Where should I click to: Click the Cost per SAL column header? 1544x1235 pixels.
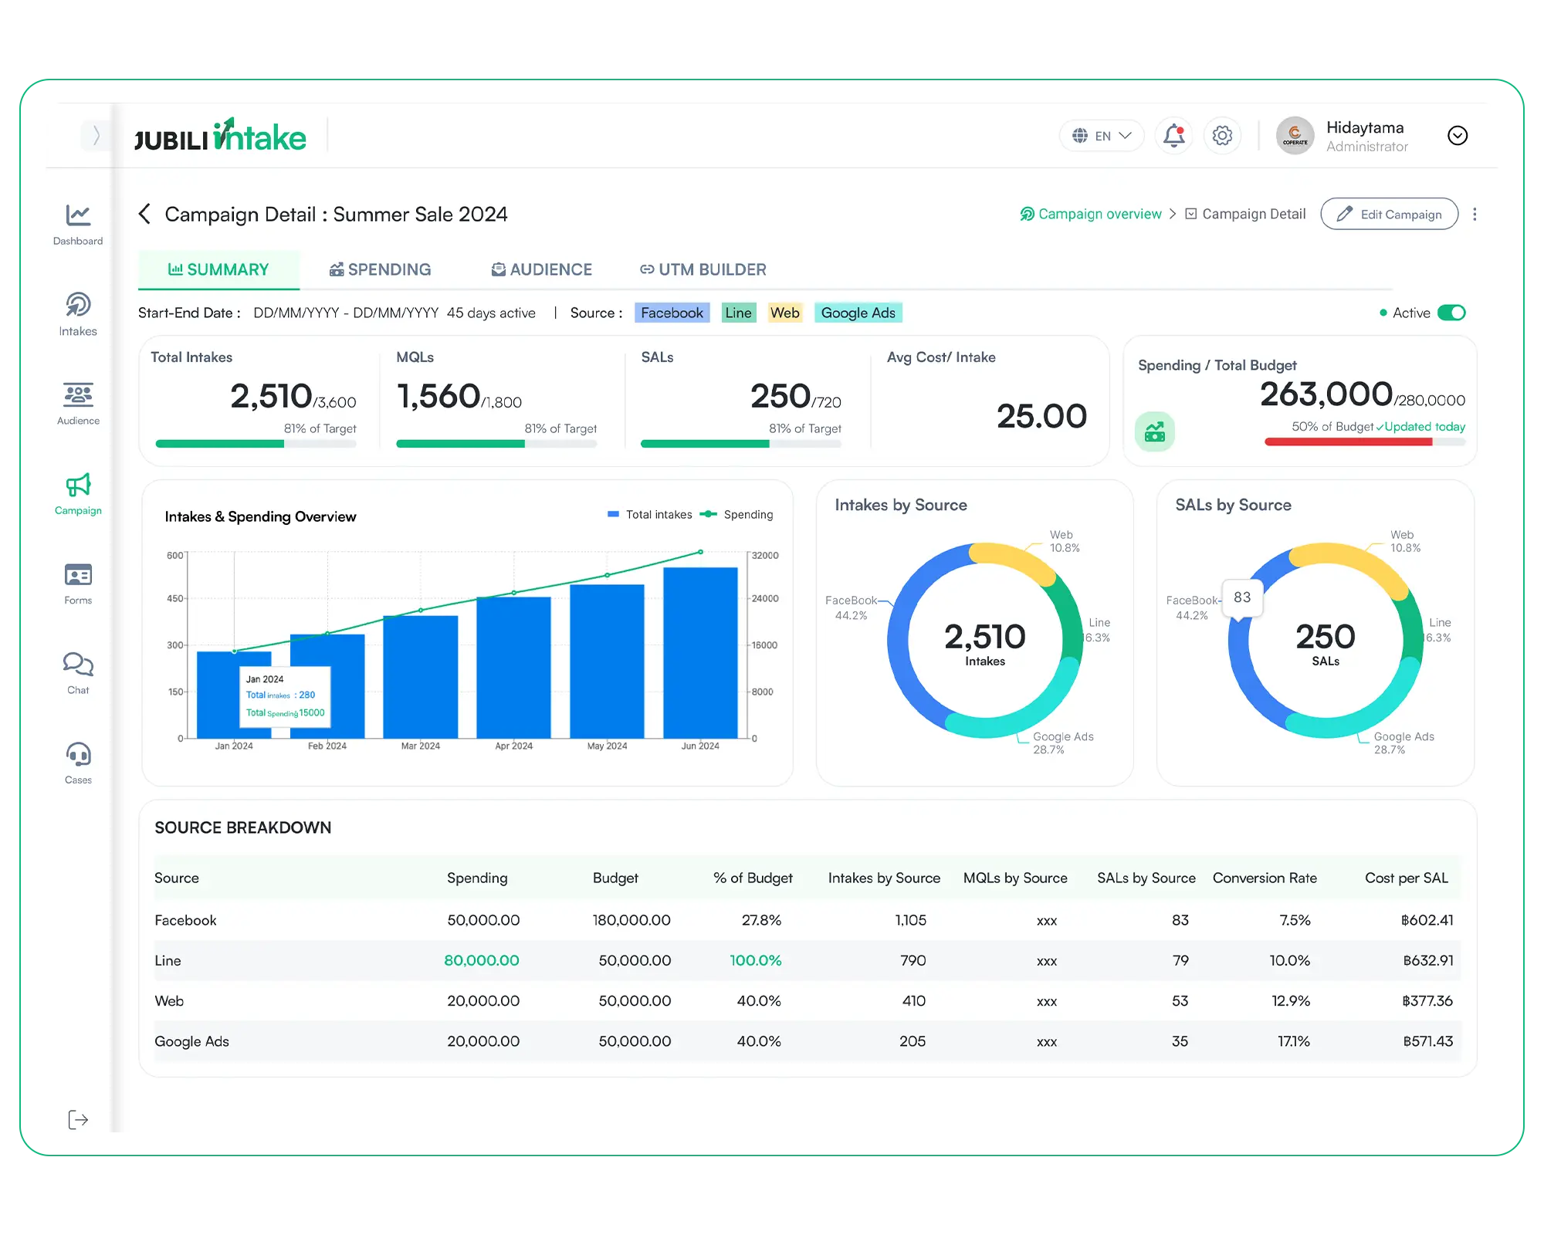(x=1407, y=878)
